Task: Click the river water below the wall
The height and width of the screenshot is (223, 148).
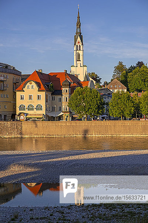Action: coord(74,143)
